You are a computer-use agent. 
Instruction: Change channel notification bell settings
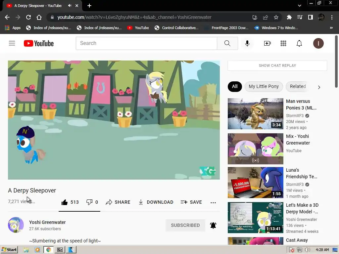click(x=213, y=225)
